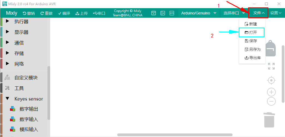
Task: Open the 选择串口 port dropdown
Action: tap(234, 13)
